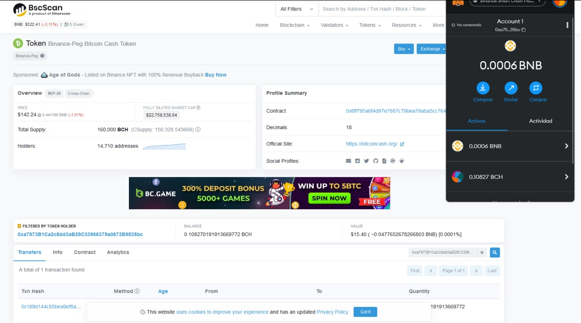Click the Fully Diluted Market Cap help icon
The image size is (581, 323).
(x=198, y=108)
